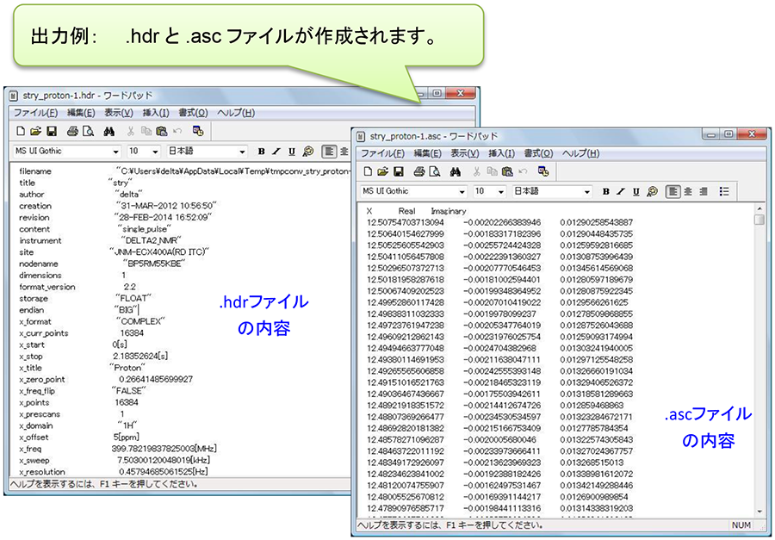Open the 書式(O) menu in .hdr window
The image size is (775, 540).
193,113
